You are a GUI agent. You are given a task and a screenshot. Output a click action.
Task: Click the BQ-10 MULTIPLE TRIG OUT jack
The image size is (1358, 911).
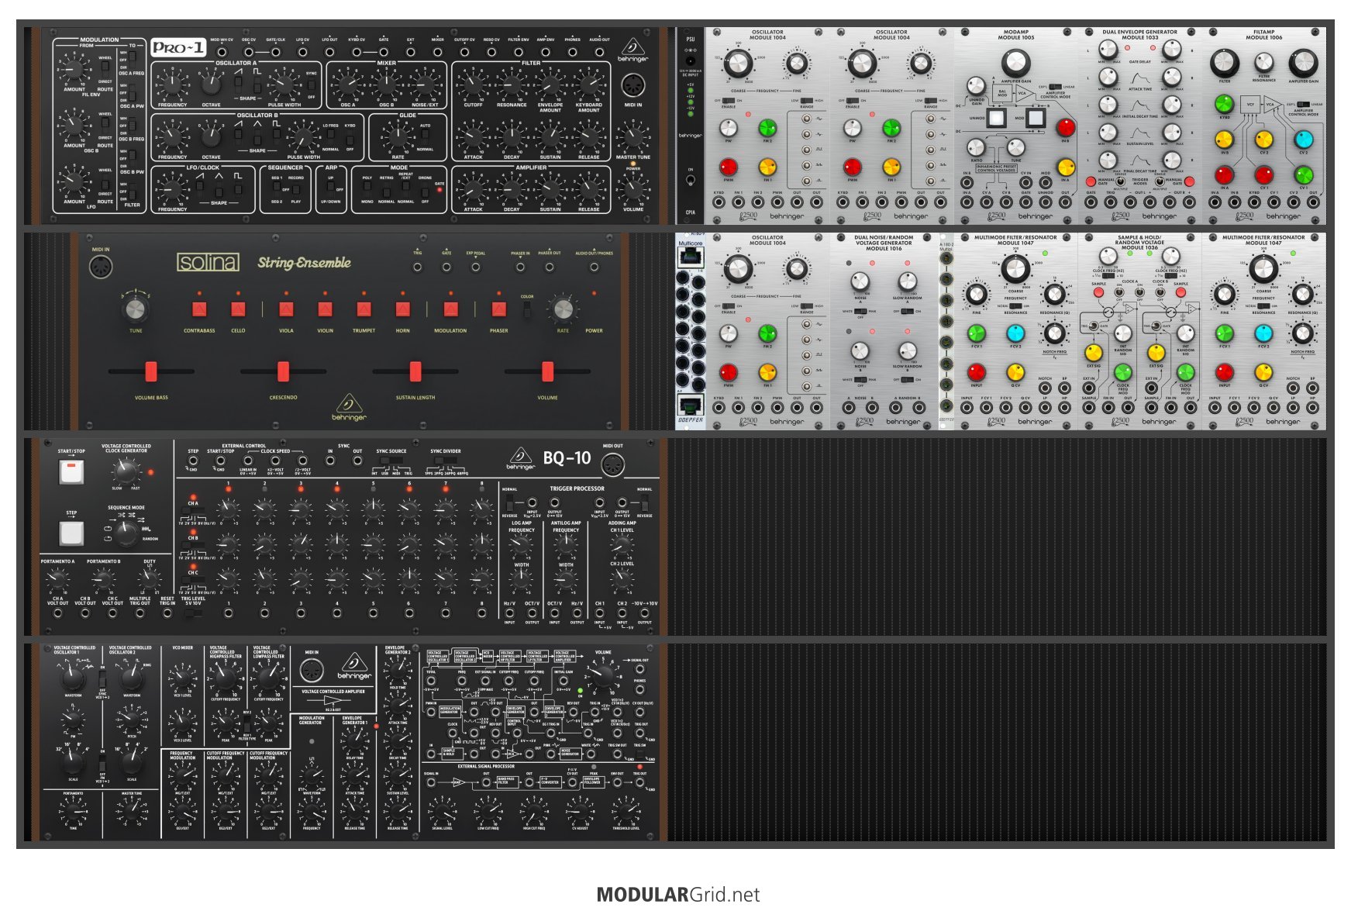tap(140, 613)
